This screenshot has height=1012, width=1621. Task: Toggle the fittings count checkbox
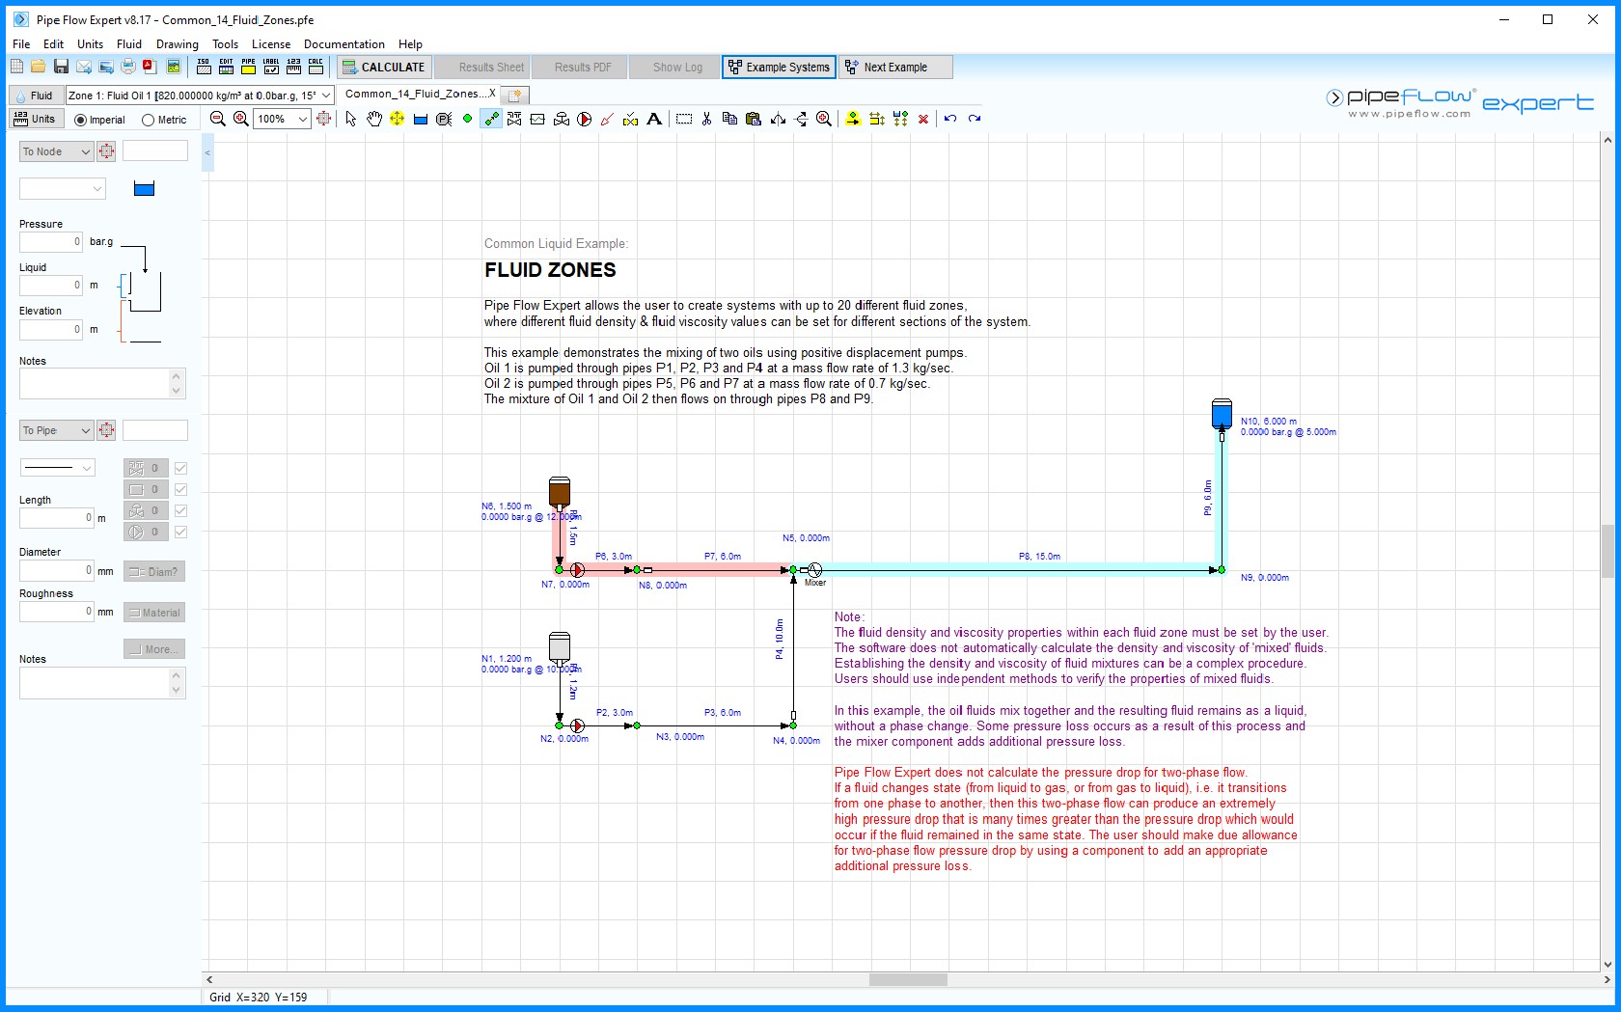pos(180,468)
